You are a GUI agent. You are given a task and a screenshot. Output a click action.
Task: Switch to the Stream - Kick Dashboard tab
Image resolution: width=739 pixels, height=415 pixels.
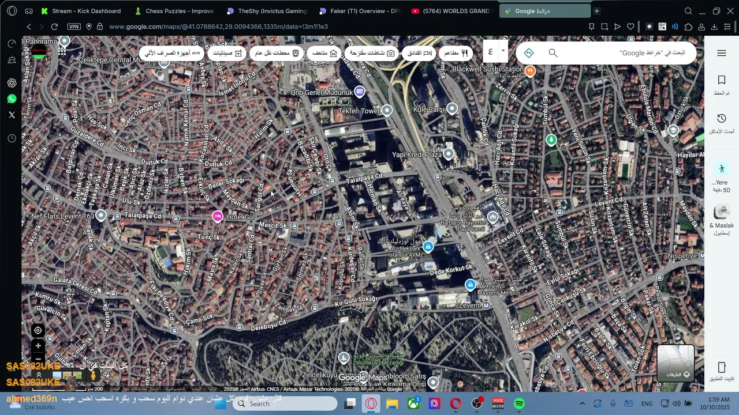pyautogui.click(x=81, y=11)
